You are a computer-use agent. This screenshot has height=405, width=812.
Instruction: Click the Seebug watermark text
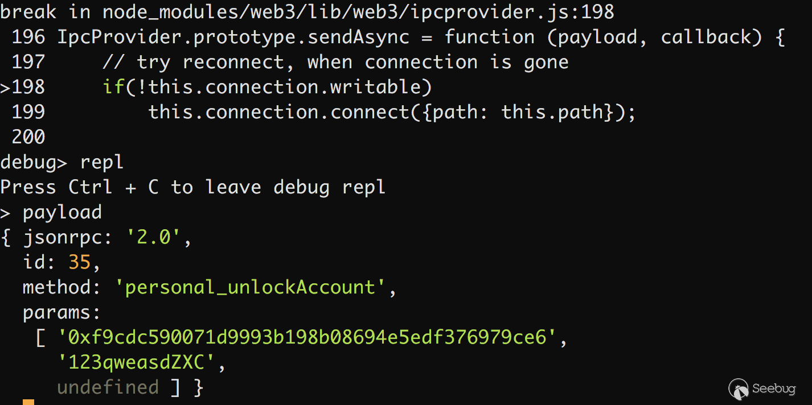773,389
